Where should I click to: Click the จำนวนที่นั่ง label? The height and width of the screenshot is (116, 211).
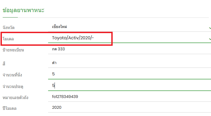(12, 75)
